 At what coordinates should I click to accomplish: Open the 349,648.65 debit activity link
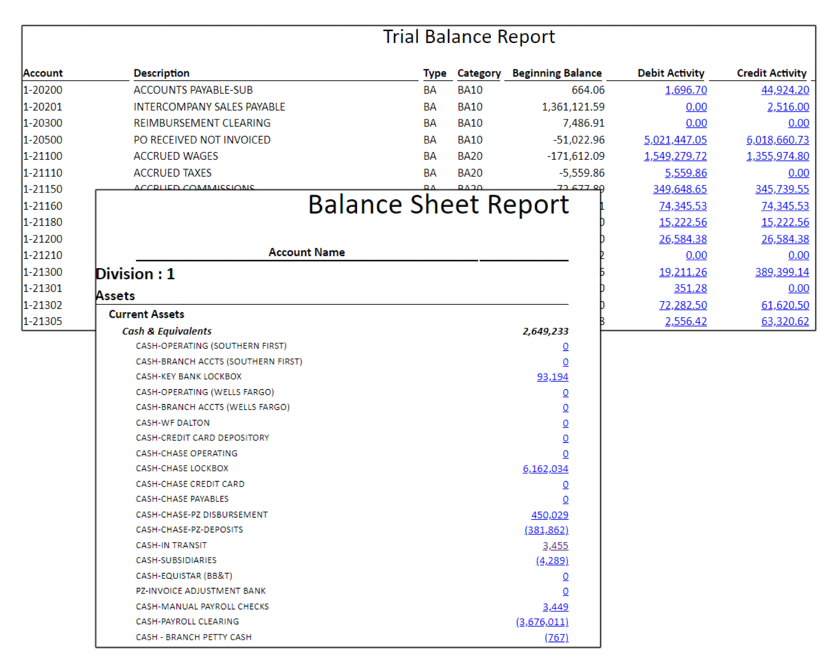pos(679,189)
